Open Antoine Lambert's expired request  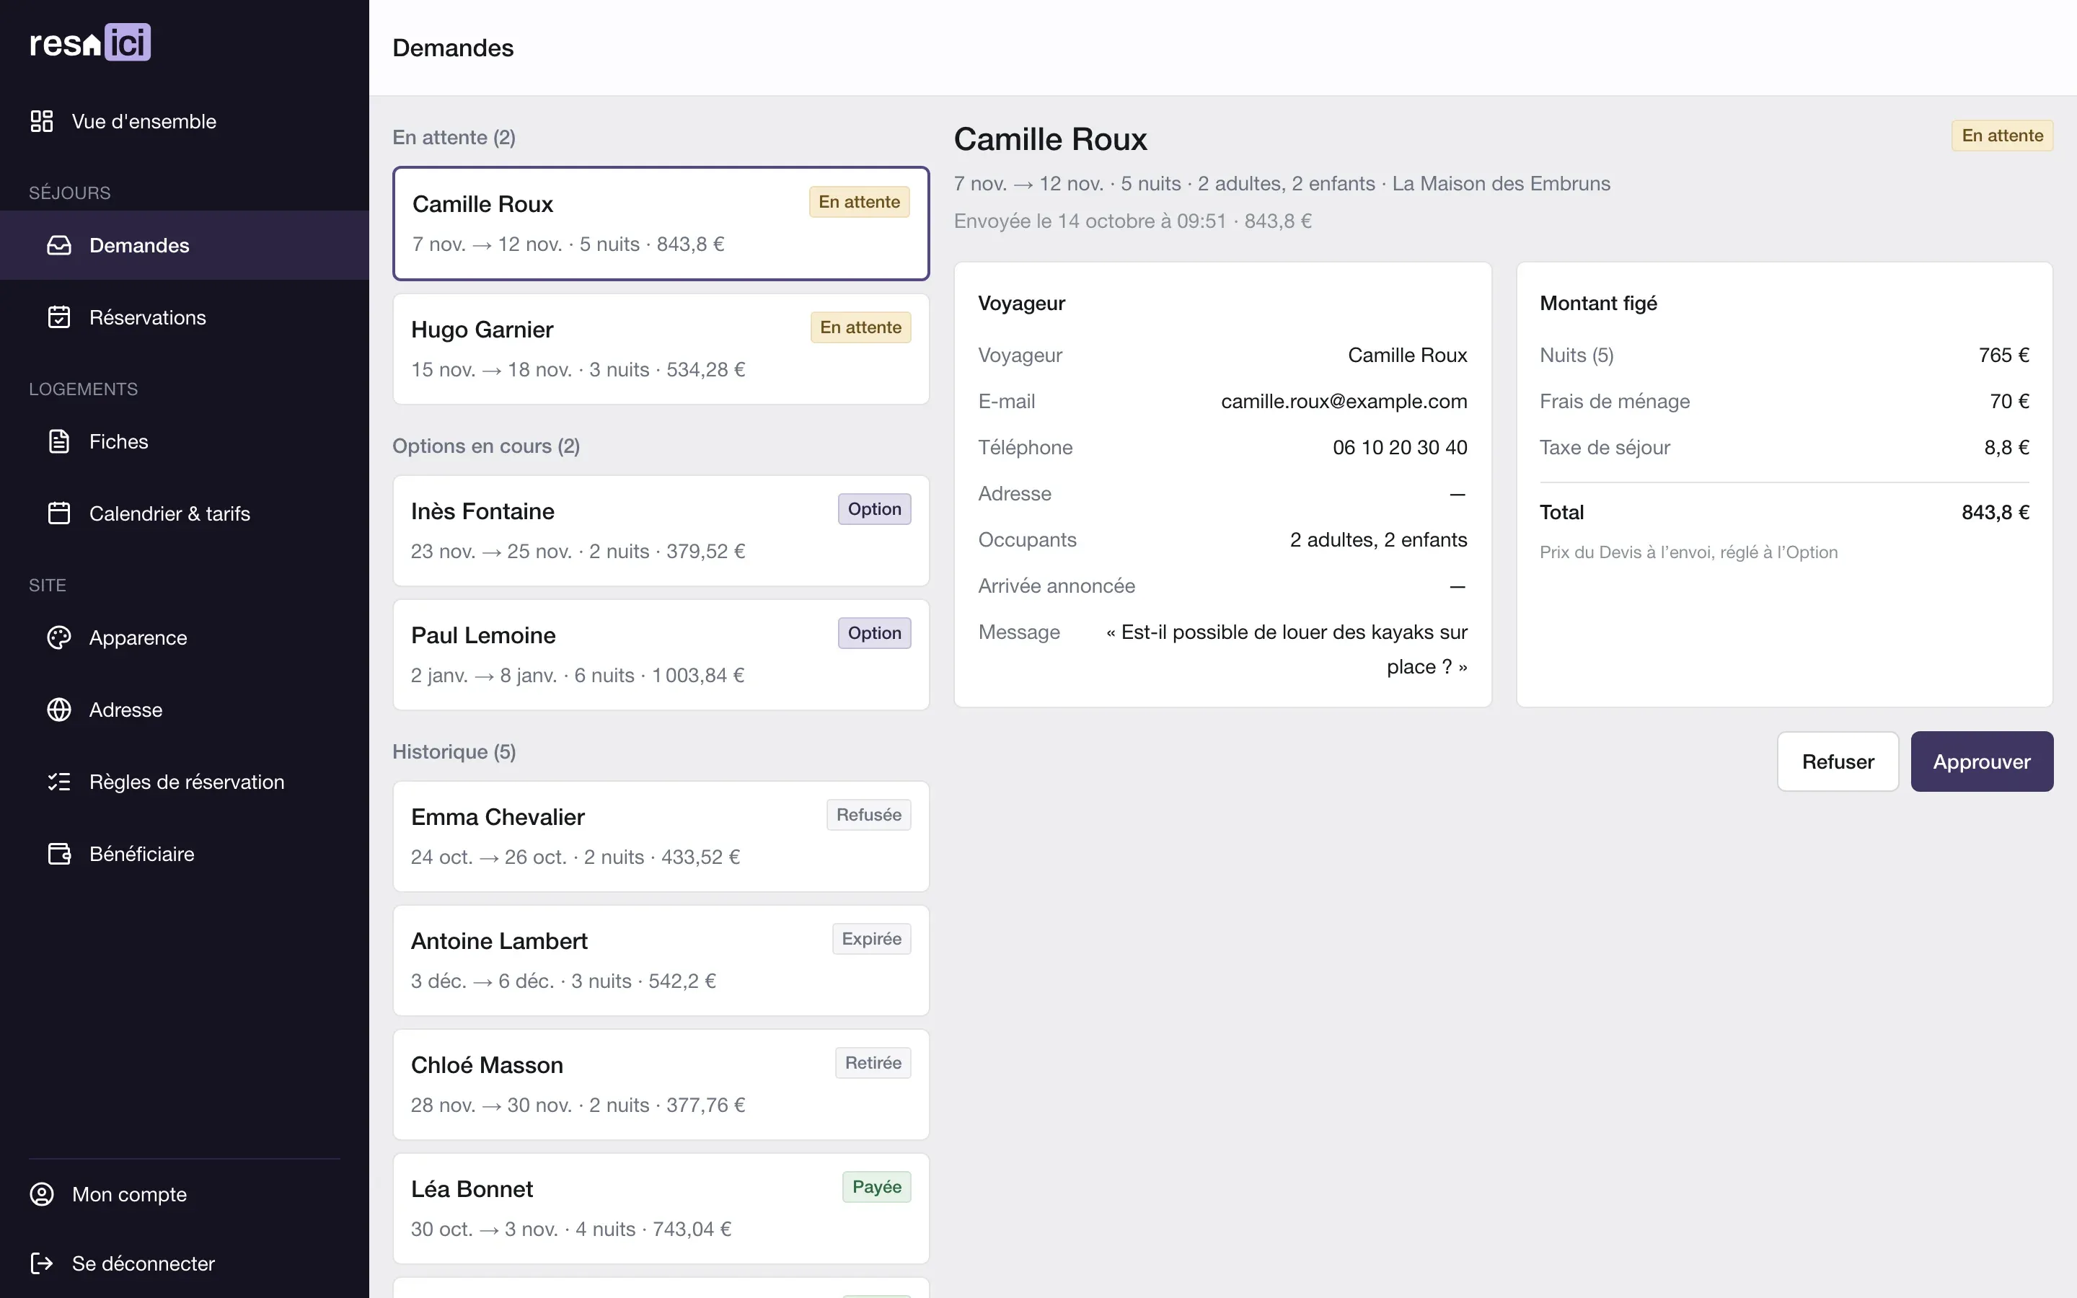pyautogui.click(x=661, y=961)
